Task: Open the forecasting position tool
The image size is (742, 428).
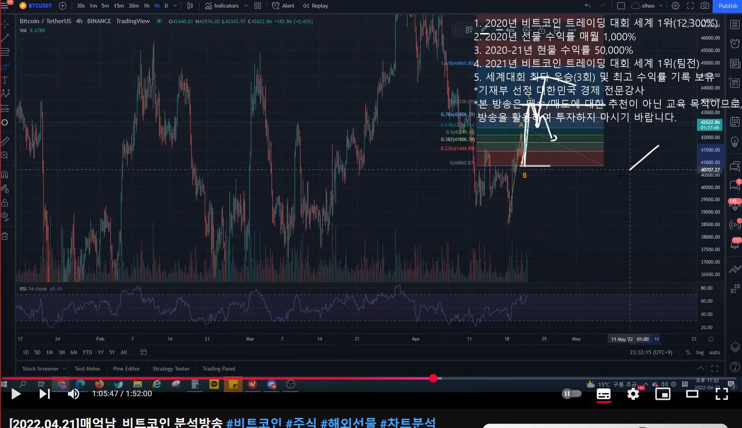Action: (5, 108)
